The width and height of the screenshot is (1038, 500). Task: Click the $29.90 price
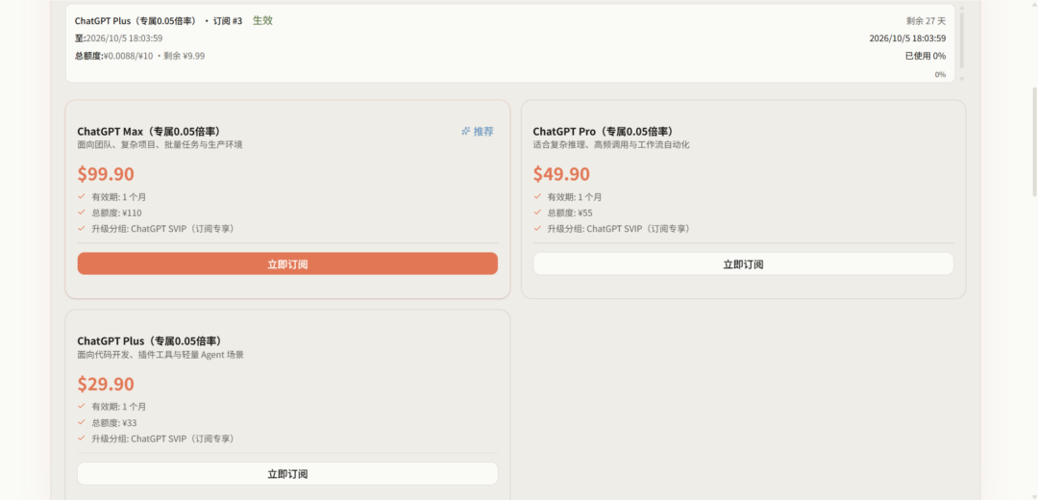click(x=106, y=384)
